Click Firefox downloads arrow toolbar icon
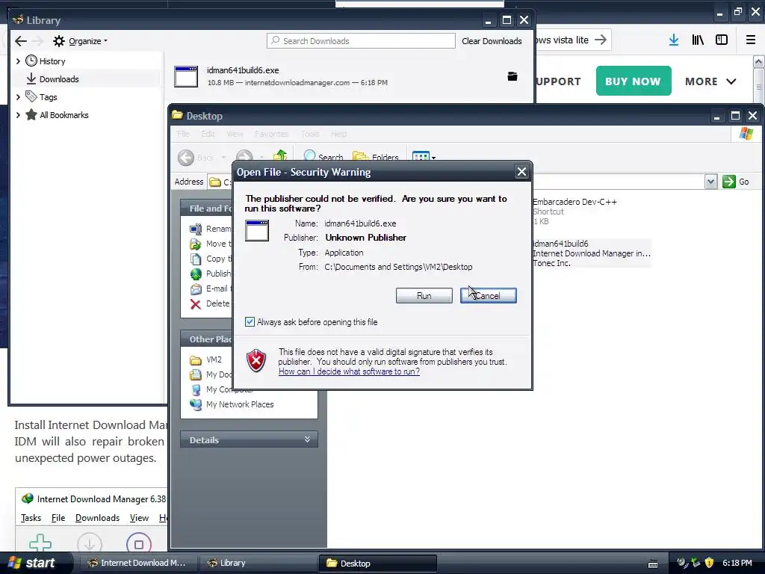765x574 pixels. [674, 40]
